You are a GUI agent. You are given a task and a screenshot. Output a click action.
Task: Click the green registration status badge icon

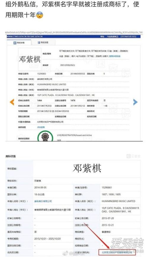tap(45, 136)
